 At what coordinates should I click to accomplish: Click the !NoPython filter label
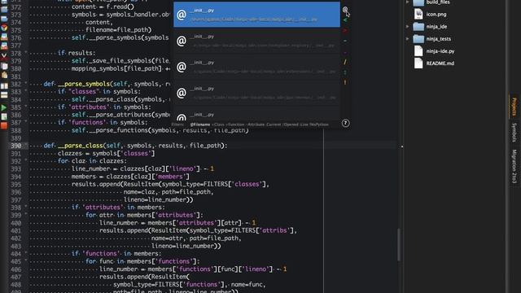(x=319, y=125)
